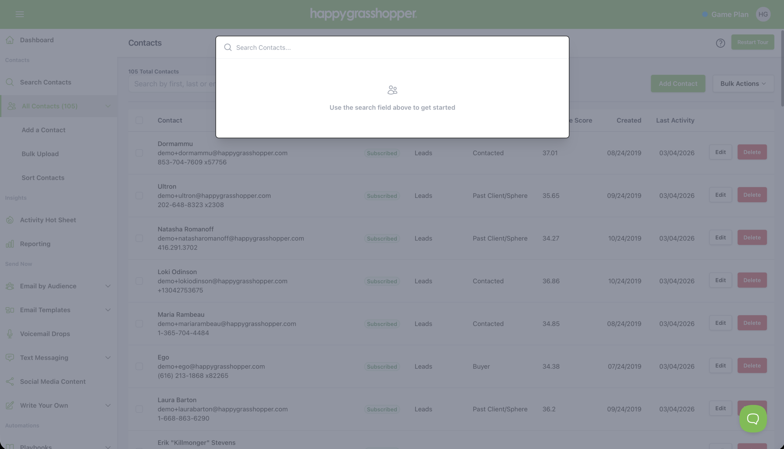The height and width of the screenshot is (449, 784).
Task: Select the checkbox for Dormammu
Action: click(139, 153)
